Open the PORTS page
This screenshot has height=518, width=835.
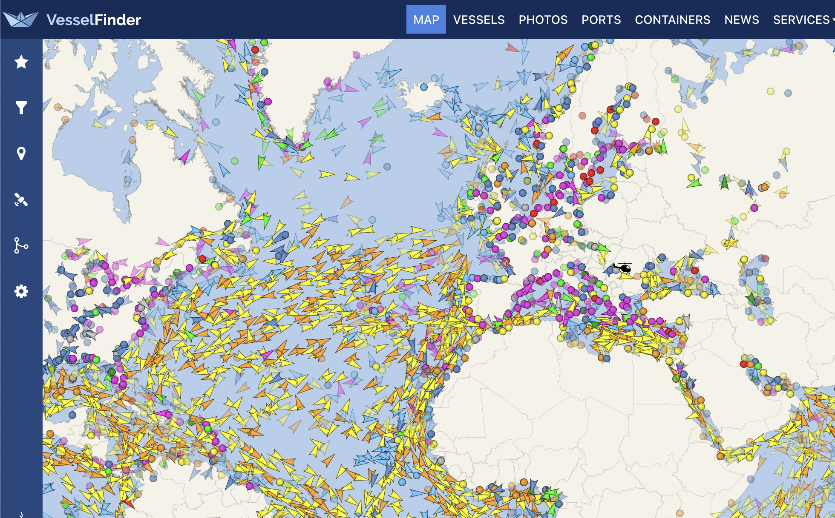click(602, 20)
